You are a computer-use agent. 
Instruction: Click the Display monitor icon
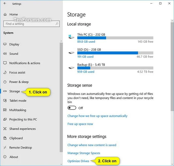[5, 44]
